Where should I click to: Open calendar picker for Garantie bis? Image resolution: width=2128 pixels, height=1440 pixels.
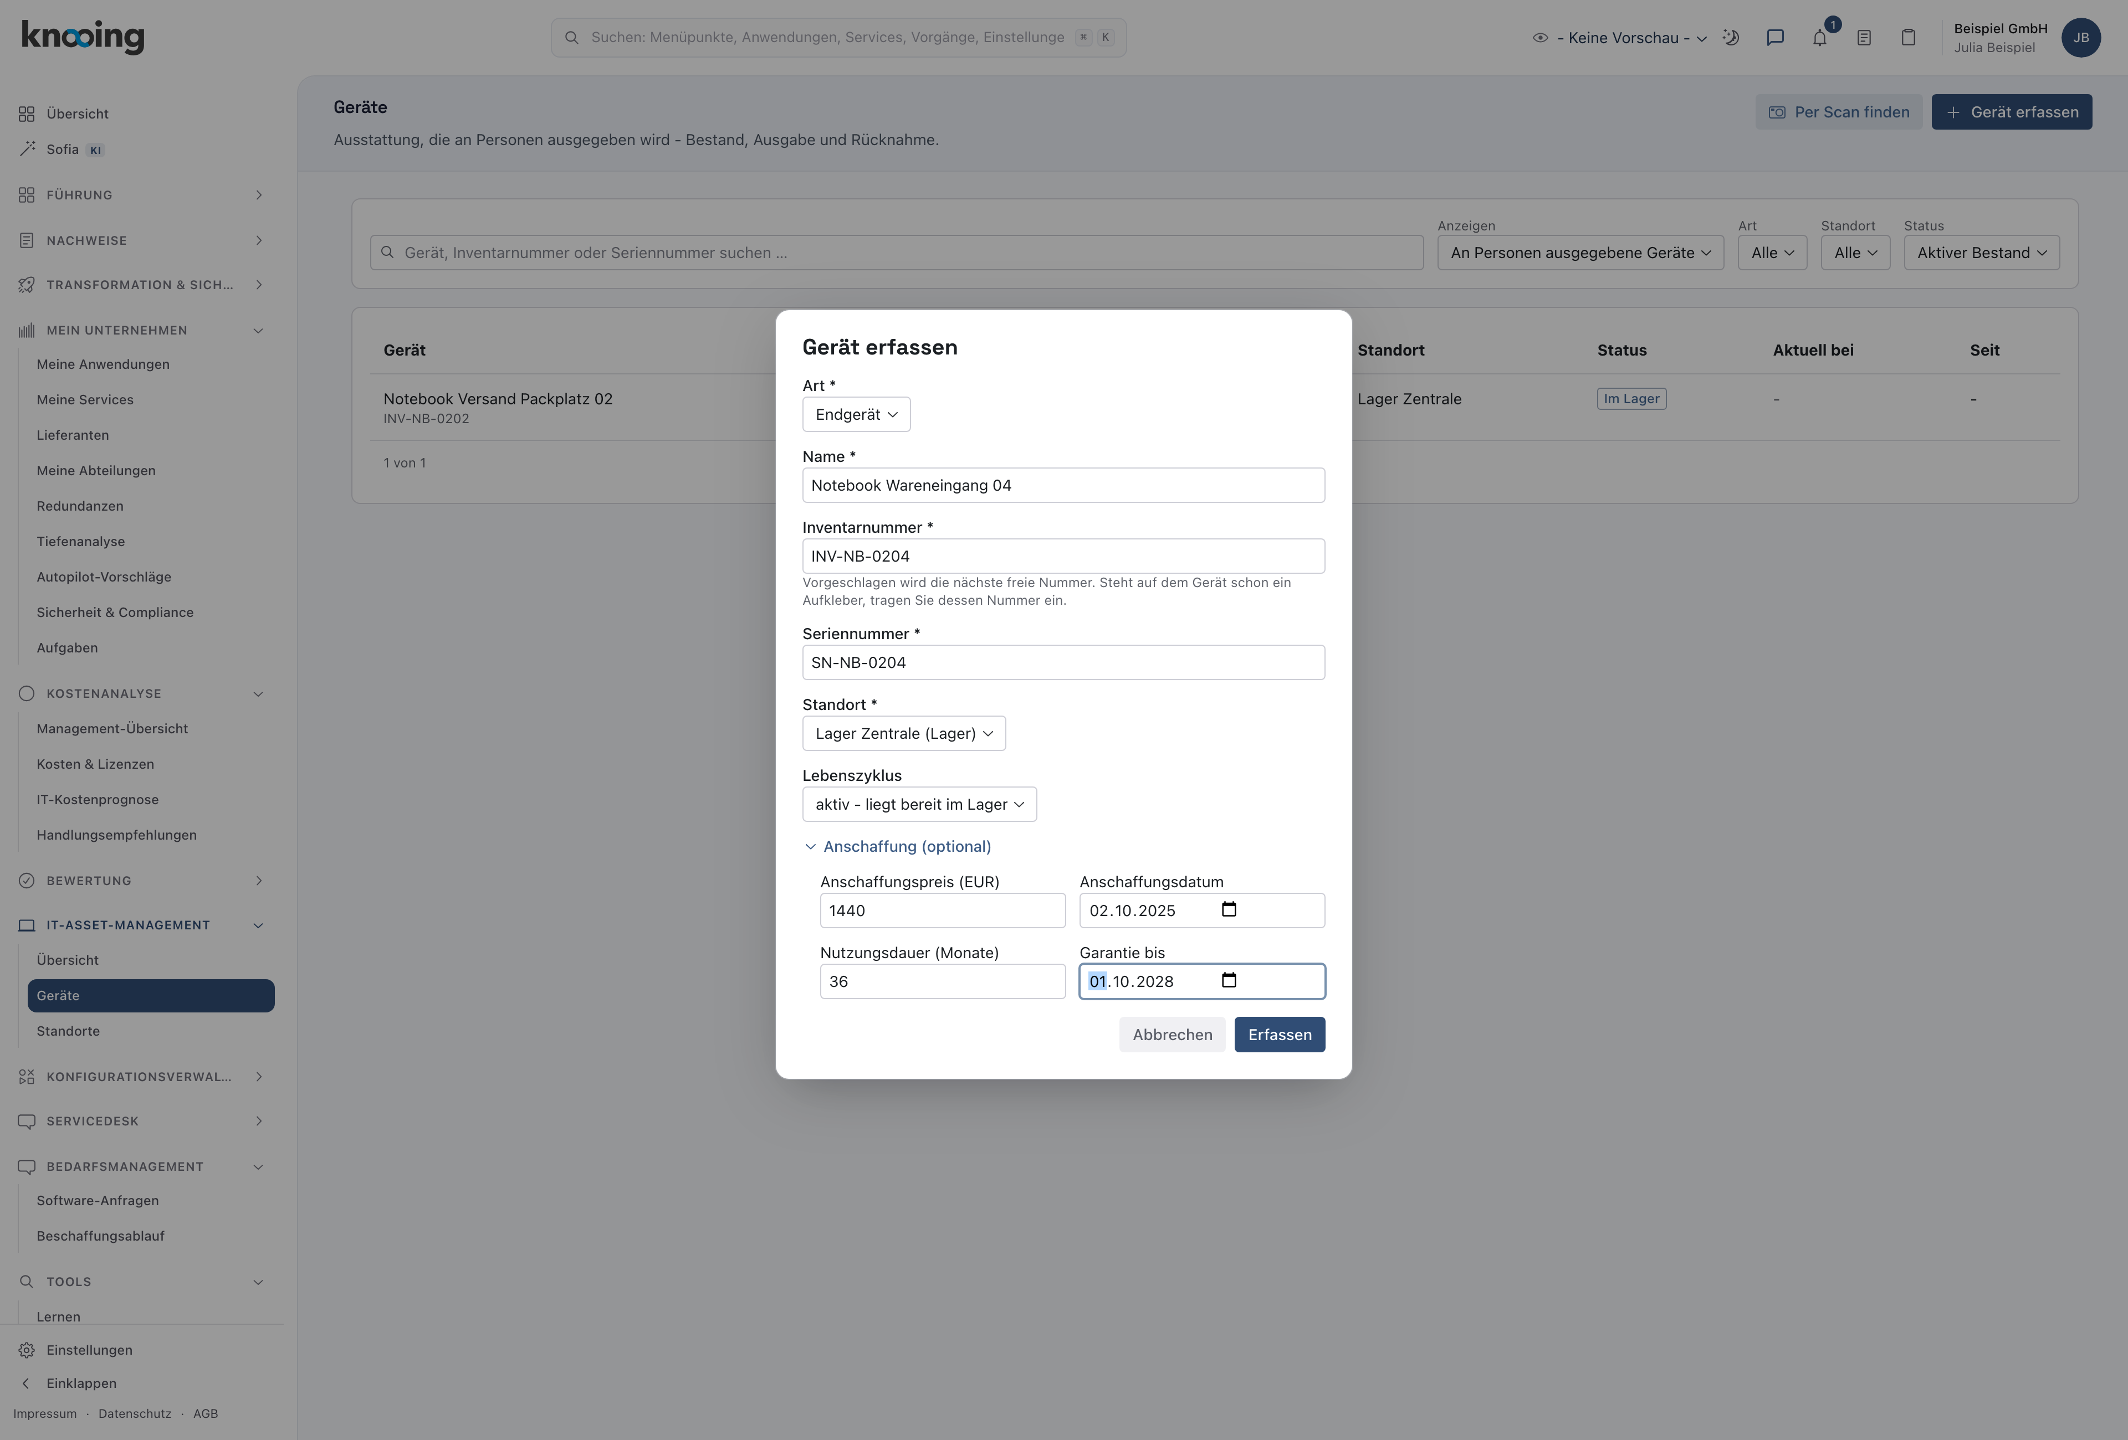(1229, 980)
